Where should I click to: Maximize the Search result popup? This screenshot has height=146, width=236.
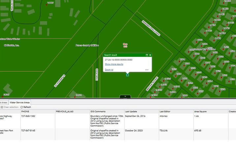pos(146,55)
